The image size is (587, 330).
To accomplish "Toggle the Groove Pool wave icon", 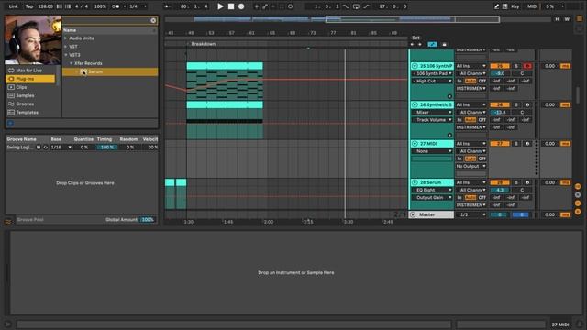I will [x=8, y=222].
